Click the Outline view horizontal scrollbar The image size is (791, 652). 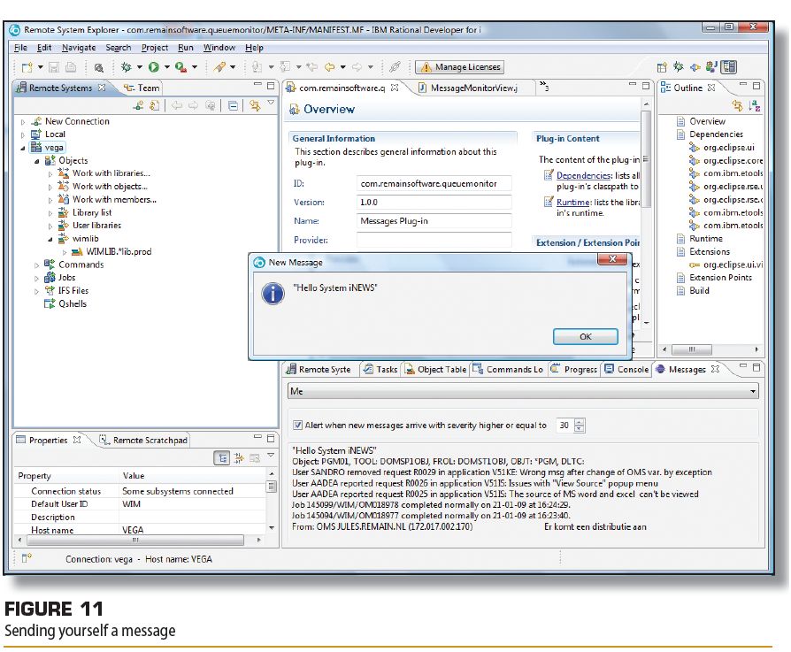tap(692, 349)
